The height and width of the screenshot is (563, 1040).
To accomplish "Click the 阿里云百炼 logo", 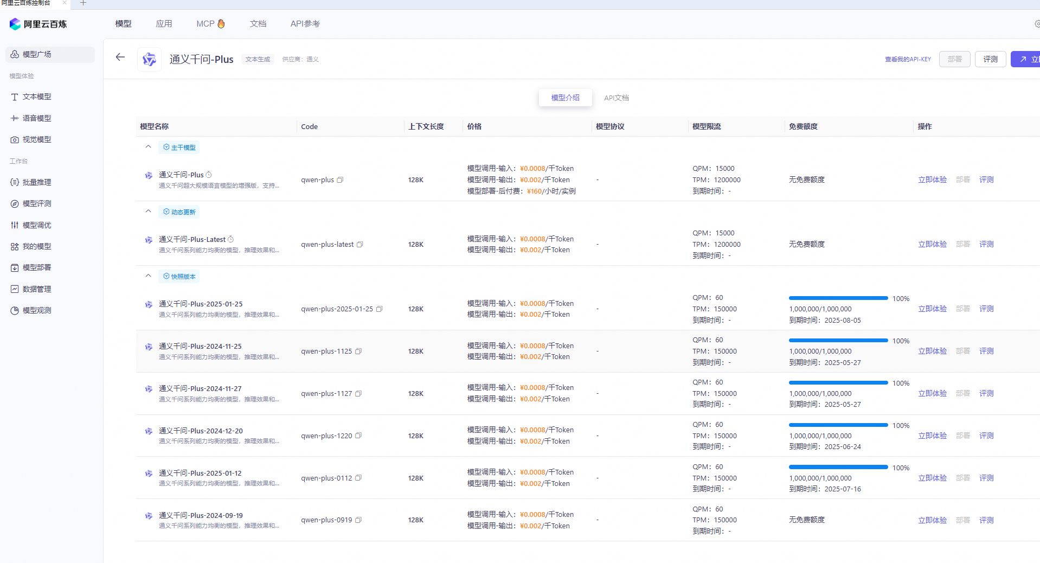I will pyautogui.click(x=38, y=24).
